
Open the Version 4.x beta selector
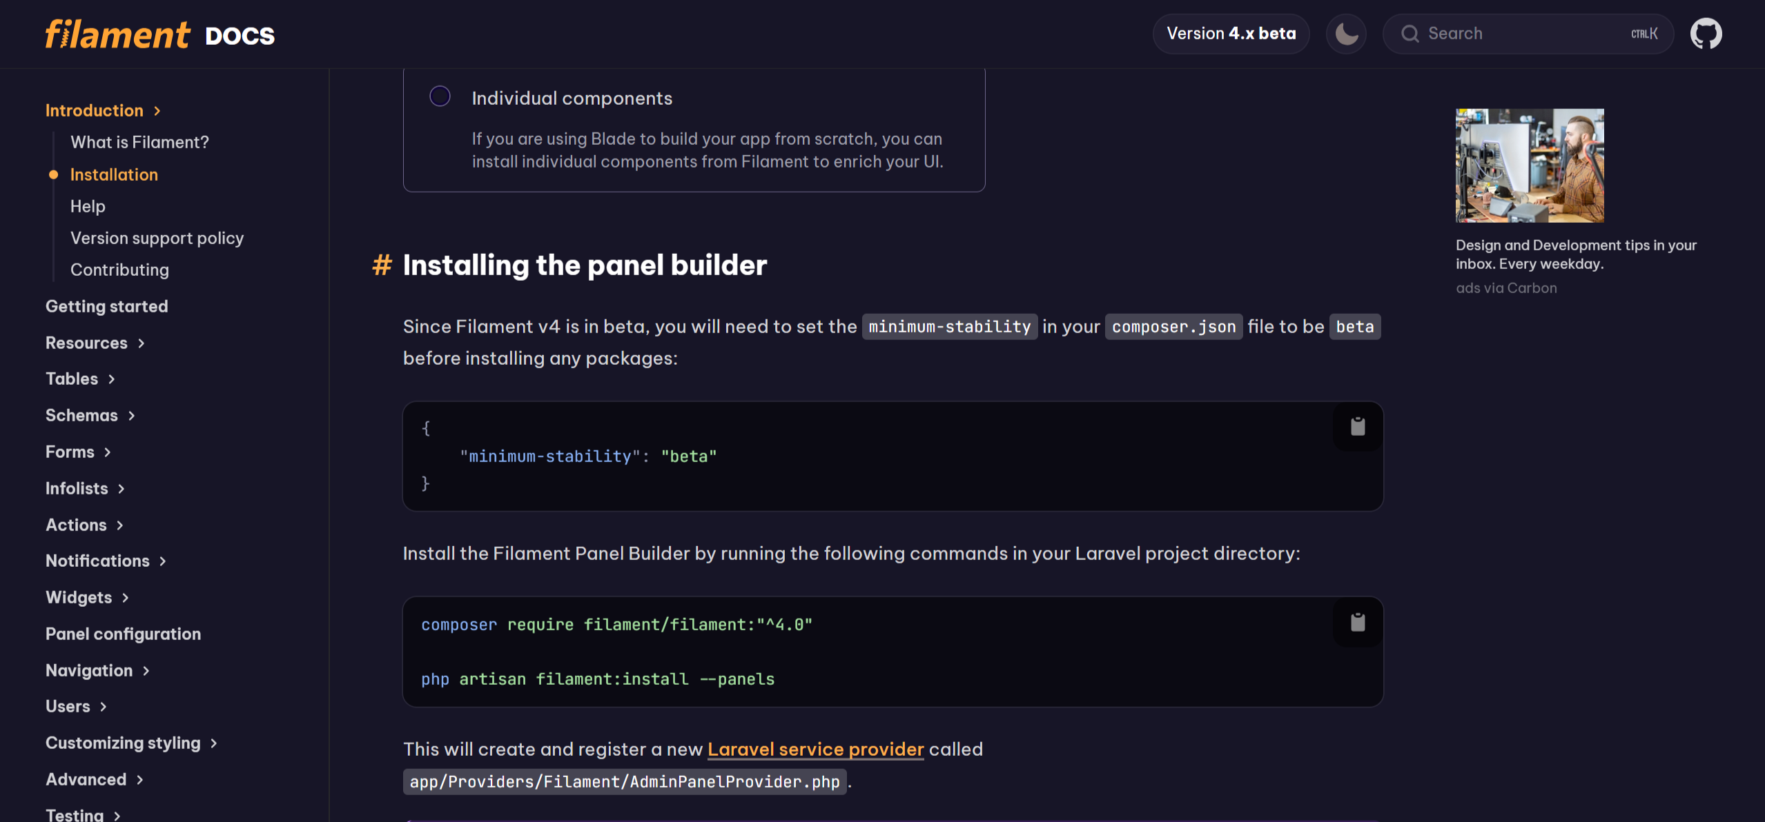click(x=1231, y=34)
